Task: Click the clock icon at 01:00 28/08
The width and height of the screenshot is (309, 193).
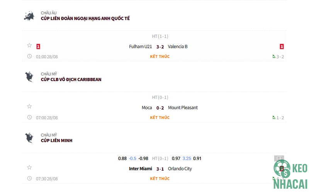Action: point(29,56)
